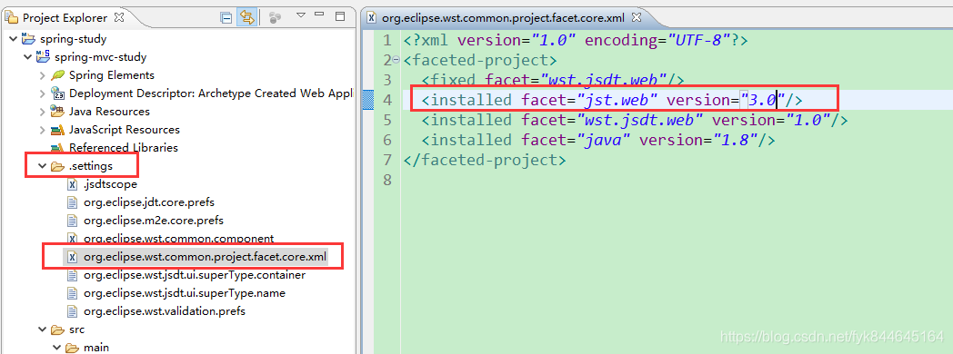Click the version value "1.0" on line 5

point(808,120)
